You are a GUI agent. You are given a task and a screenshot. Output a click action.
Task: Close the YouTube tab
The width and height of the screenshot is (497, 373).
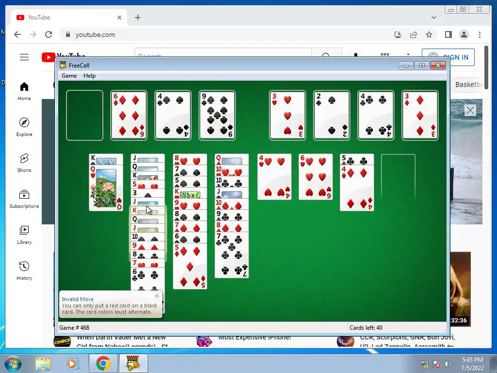119,17
